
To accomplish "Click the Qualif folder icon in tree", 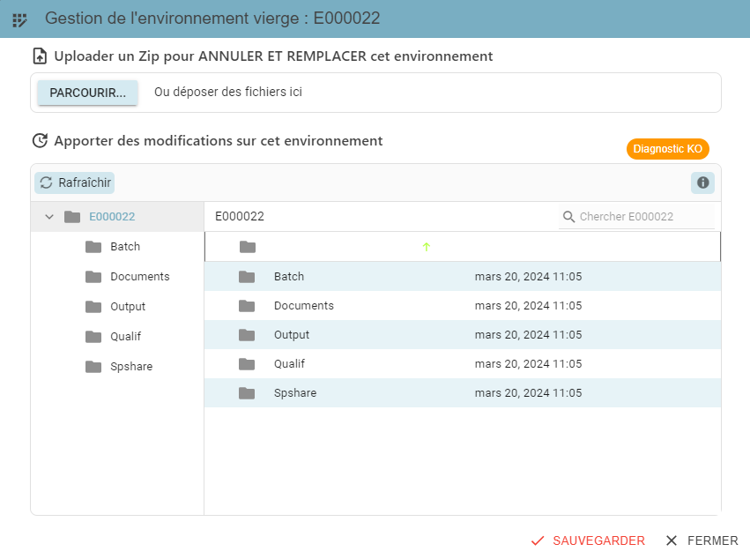I will tap(93, 337).
